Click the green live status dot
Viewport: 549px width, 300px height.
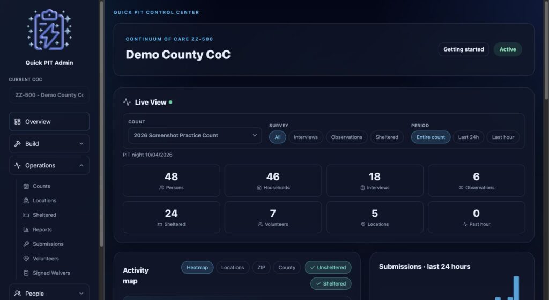coord(170,102)
